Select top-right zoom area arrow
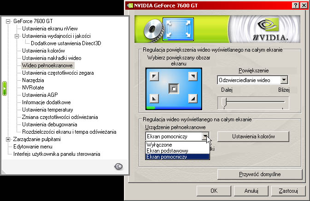This screenshot has height=201, width=310. 193,77
